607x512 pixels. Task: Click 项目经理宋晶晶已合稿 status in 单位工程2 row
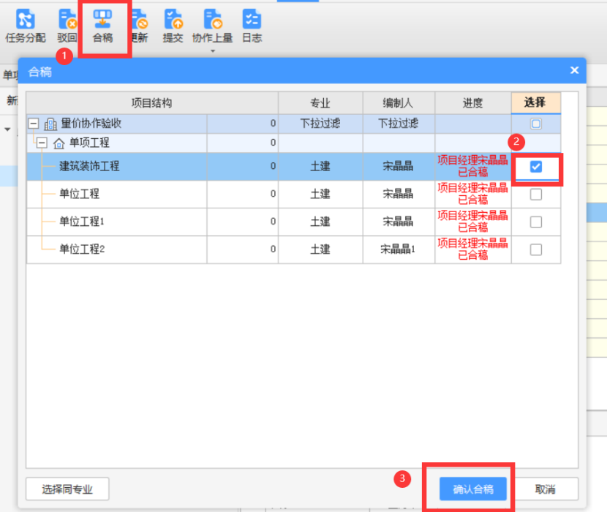(x=472, y=249)
